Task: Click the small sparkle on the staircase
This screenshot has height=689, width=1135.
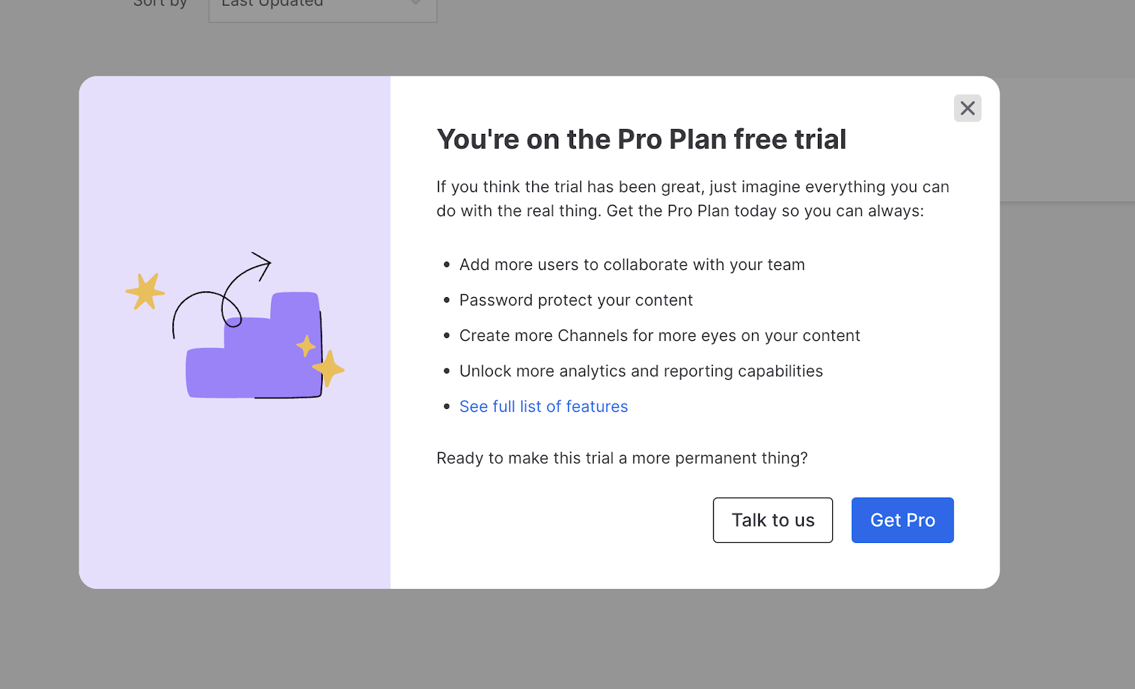Action: tap(306, 346)
